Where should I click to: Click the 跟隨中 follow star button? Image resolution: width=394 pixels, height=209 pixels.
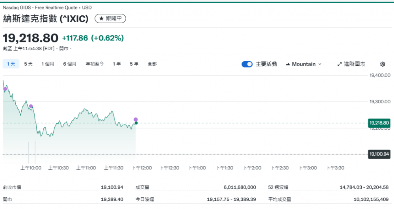[x=110, y=18]
